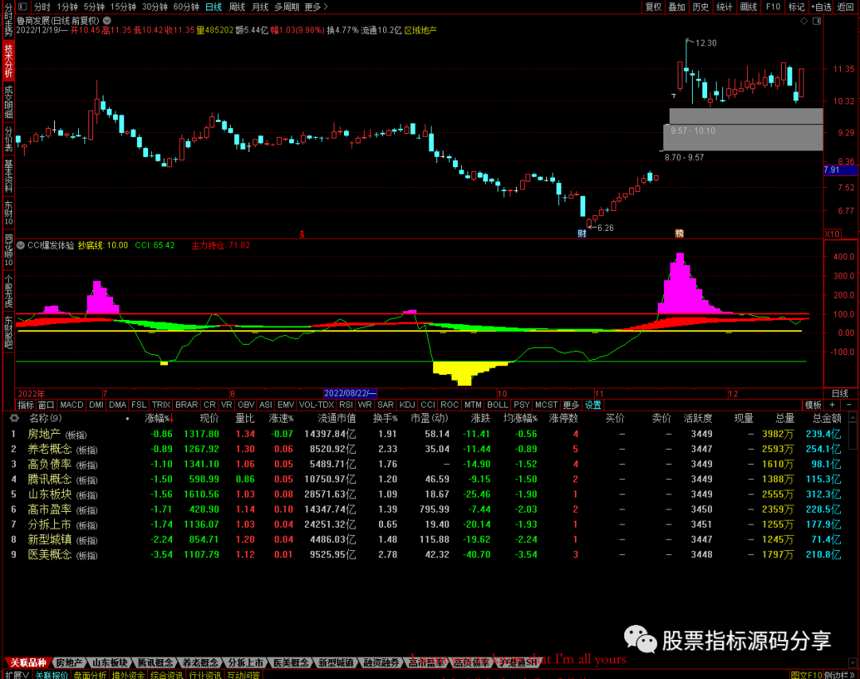Select the MACD indicator
Screen dimensions: 860x679
[x=72, y=404]
